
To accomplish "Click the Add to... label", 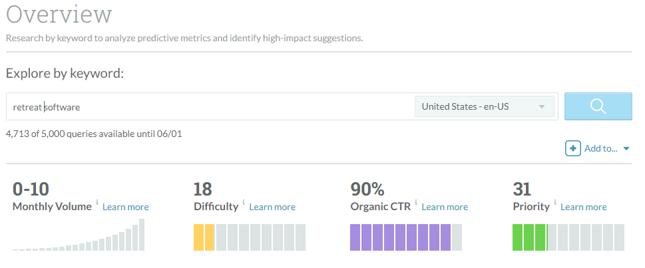I will 600,149.
